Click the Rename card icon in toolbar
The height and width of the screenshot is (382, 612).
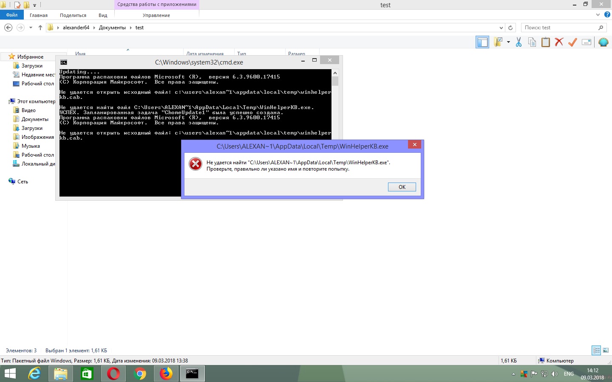coord(586,42)
